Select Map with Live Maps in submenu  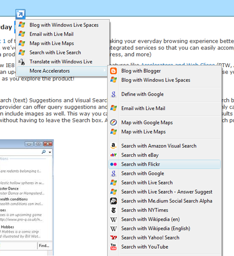(x=164, y=131)
